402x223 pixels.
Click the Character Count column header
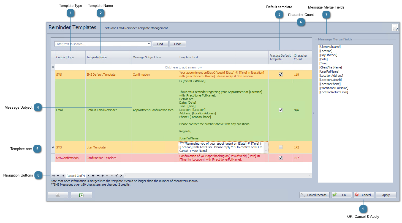coord(302,57)
